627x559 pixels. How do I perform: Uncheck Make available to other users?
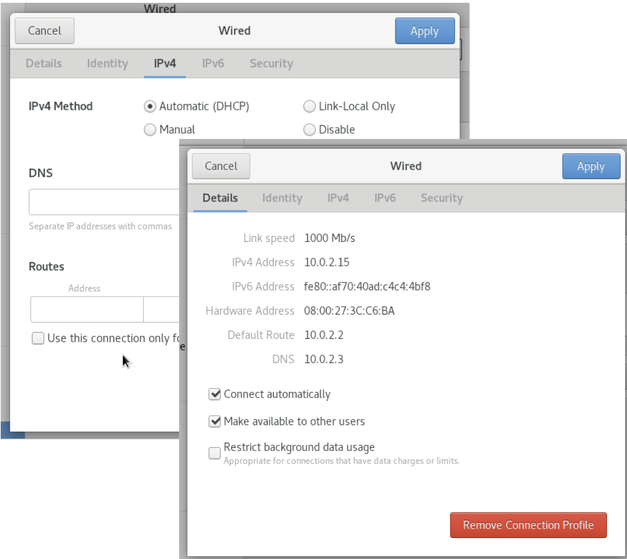point(214,421)
